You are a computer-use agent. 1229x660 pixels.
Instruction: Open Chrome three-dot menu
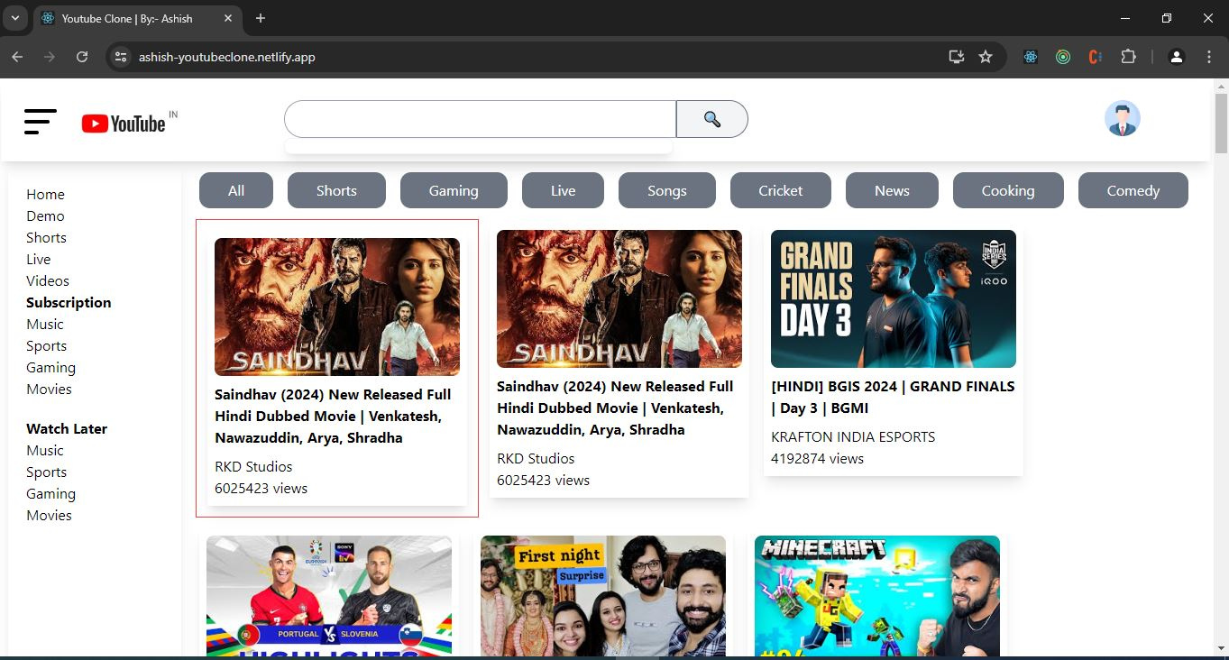pos(1209,57)
